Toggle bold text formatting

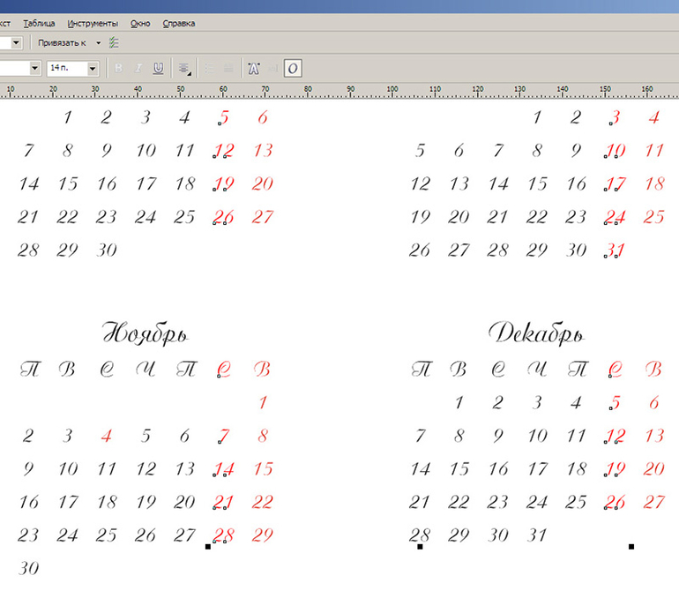pyautogui.click(x=118, y=68)
